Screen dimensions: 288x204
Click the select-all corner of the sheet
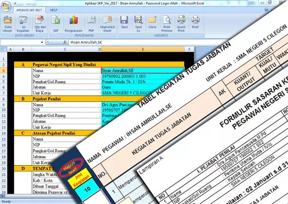point(3,49)
